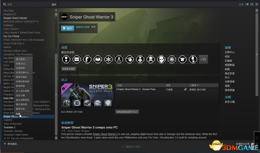The image size is (260, 153).
Task: Click the pliers achievement icon
Action: 119,59
